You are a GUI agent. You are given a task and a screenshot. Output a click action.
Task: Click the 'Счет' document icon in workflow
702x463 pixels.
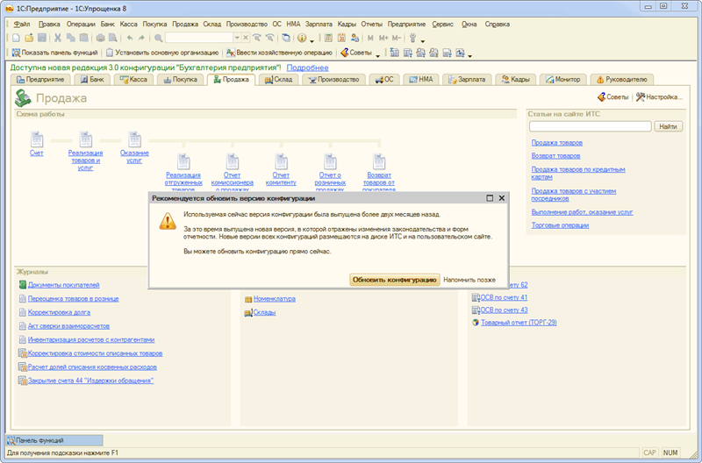[36, 139]
